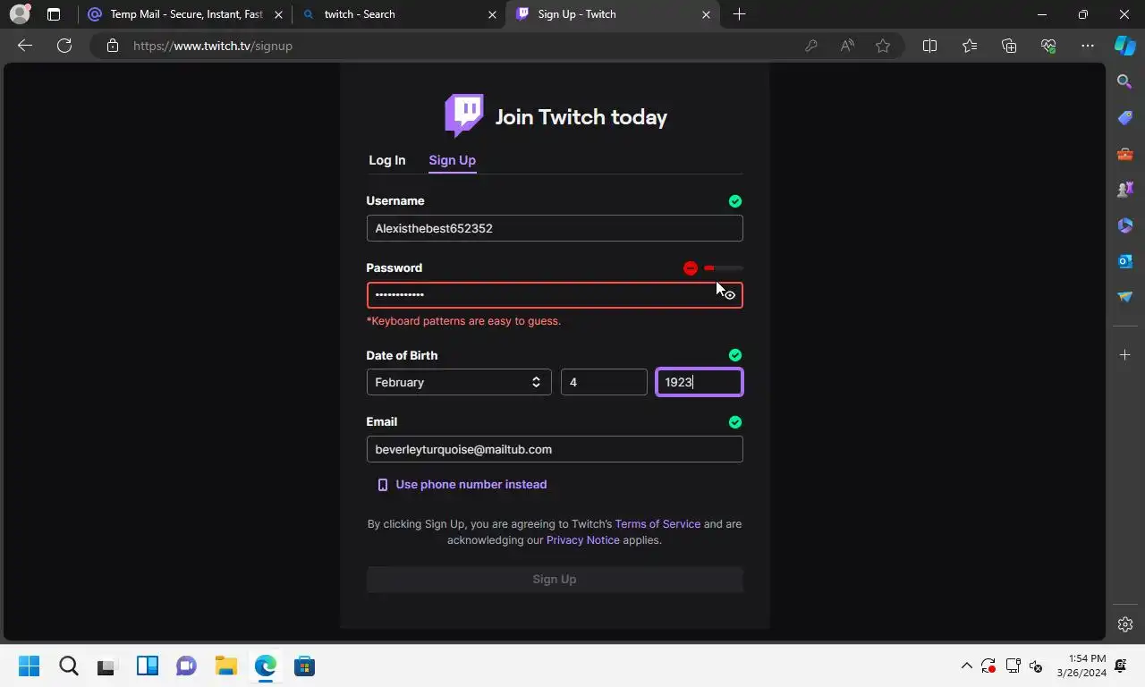This screenshot has width=1145, height=687.
Task: Click the birth year field showing 1923
Action: (699, 382)
